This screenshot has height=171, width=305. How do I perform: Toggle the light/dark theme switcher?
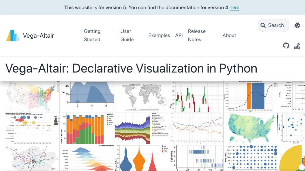pyautogui.click(x=297, y=25)
